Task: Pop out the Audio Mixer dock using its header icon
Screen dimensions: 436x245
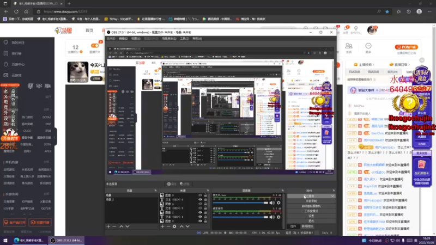Action: (283, 191)
